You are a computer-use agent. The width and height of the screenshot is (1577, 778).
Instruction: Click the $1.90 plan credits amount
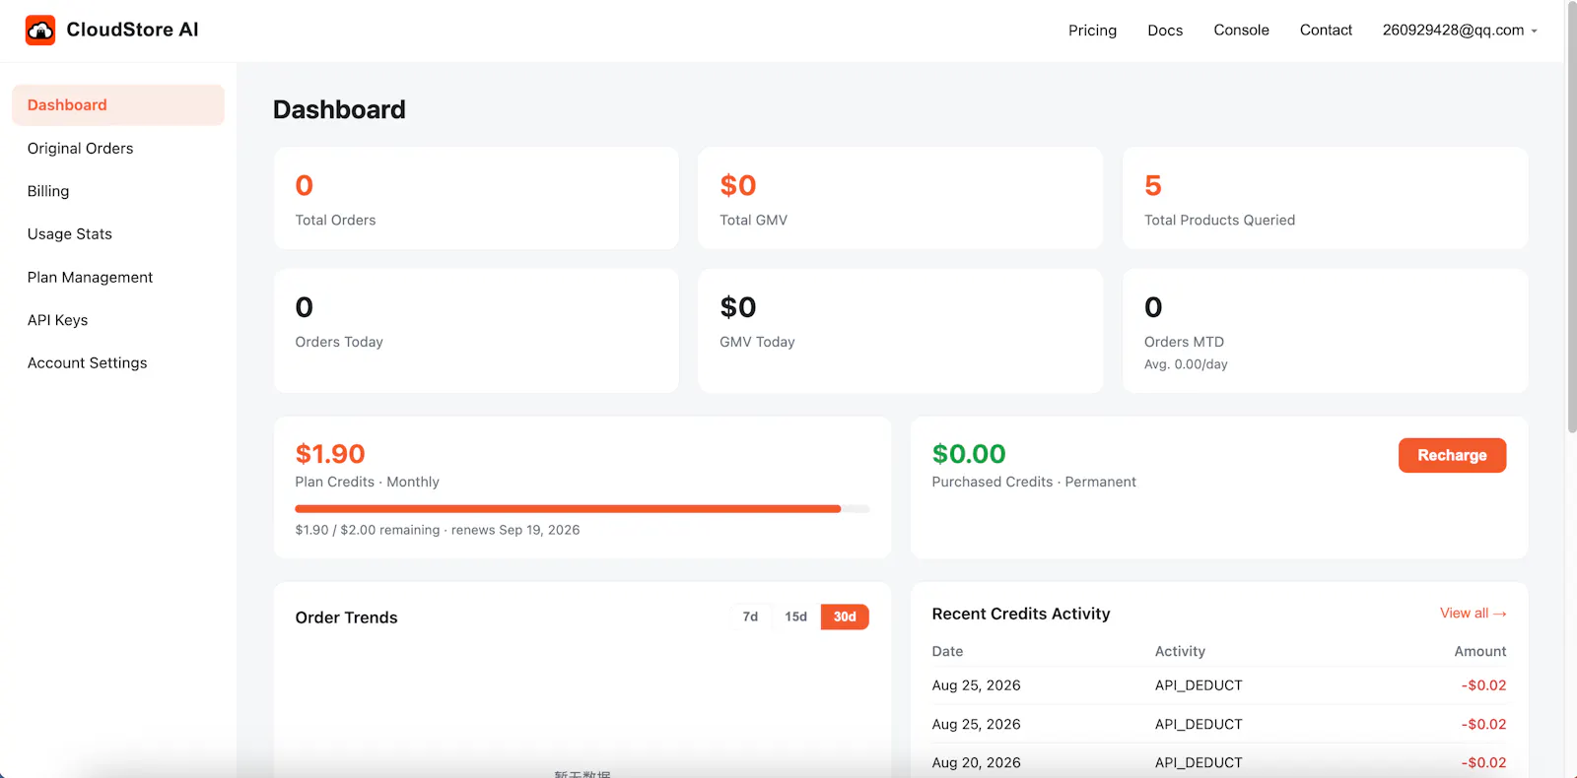(330, 454)
